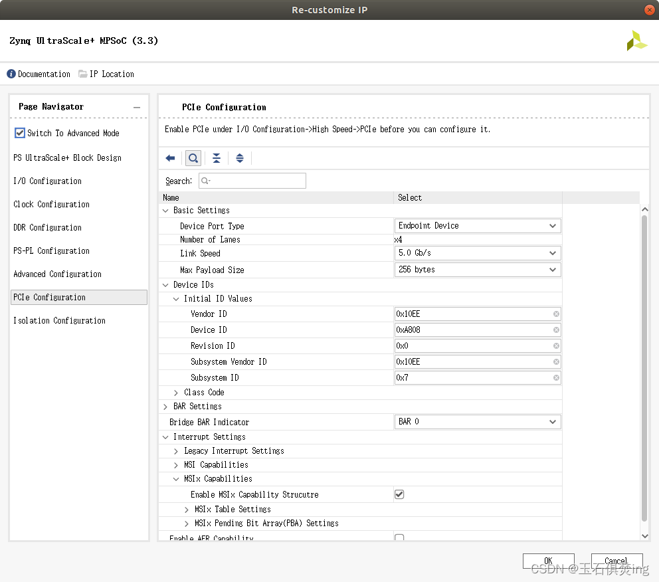Open the Link Speed dropdown
The width and height of the screenshot is (659, 582).
point(478,253)
